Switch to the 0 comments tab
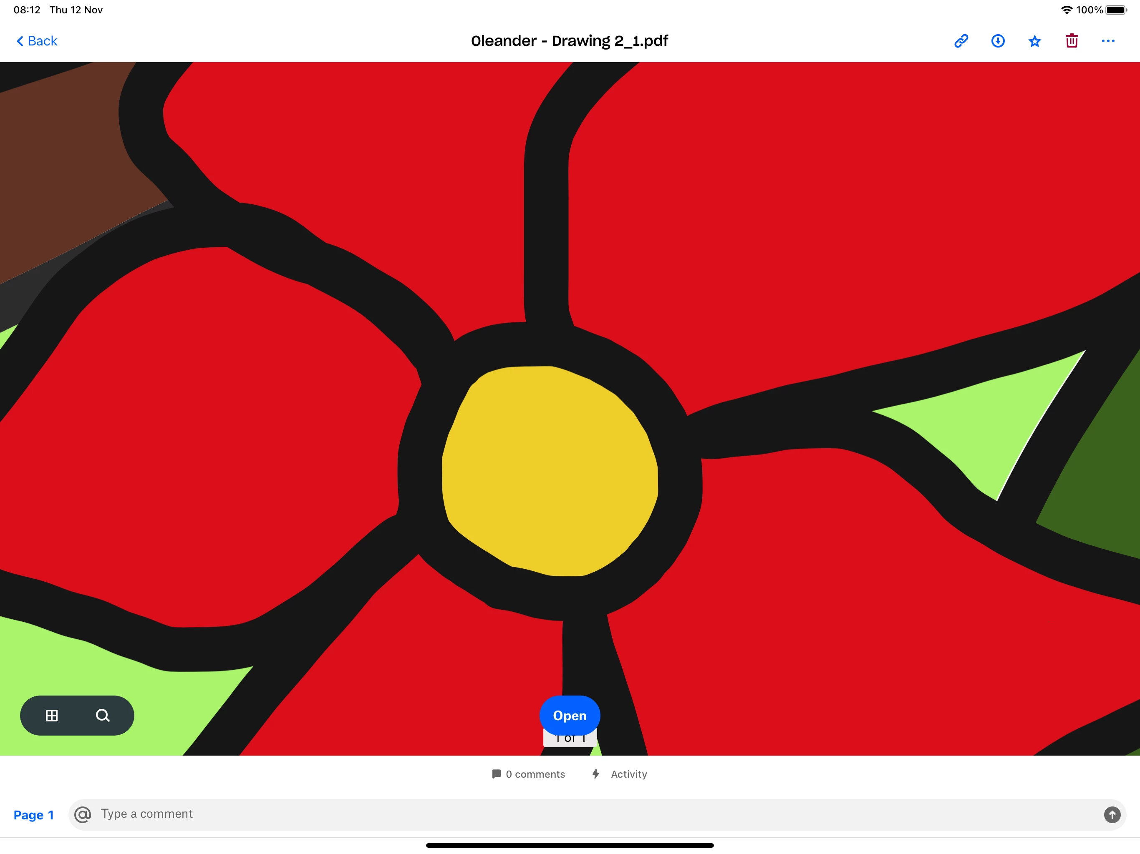This screenshot has height=854, width=1140. [528, 774]
